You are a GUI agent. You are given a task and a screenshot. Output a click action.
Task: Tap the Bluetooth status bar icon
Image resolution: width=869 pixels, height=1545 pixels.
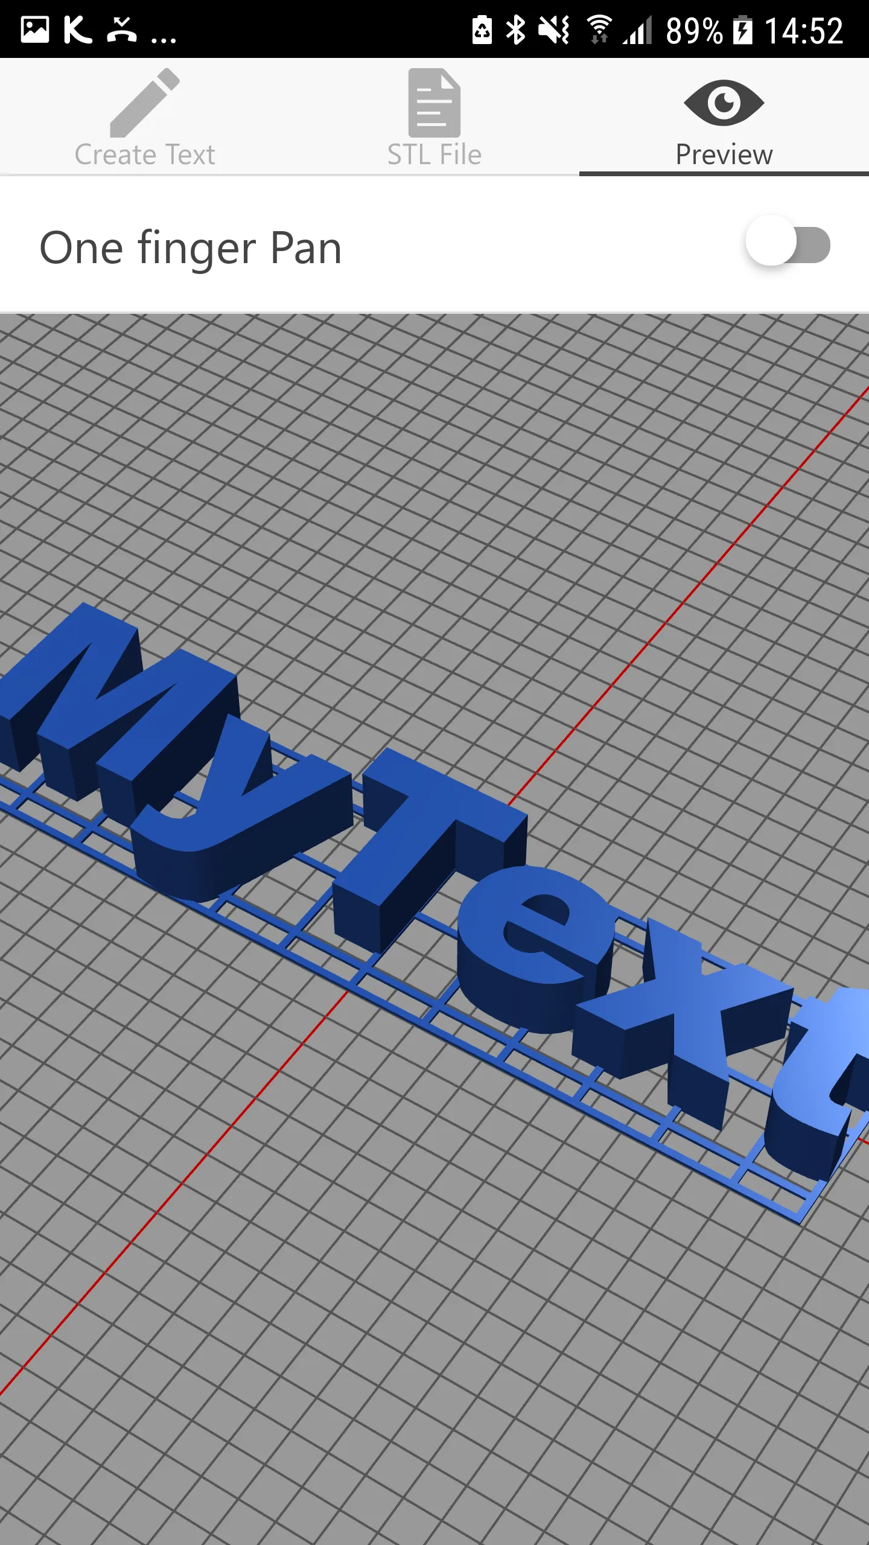click(515, 30)
